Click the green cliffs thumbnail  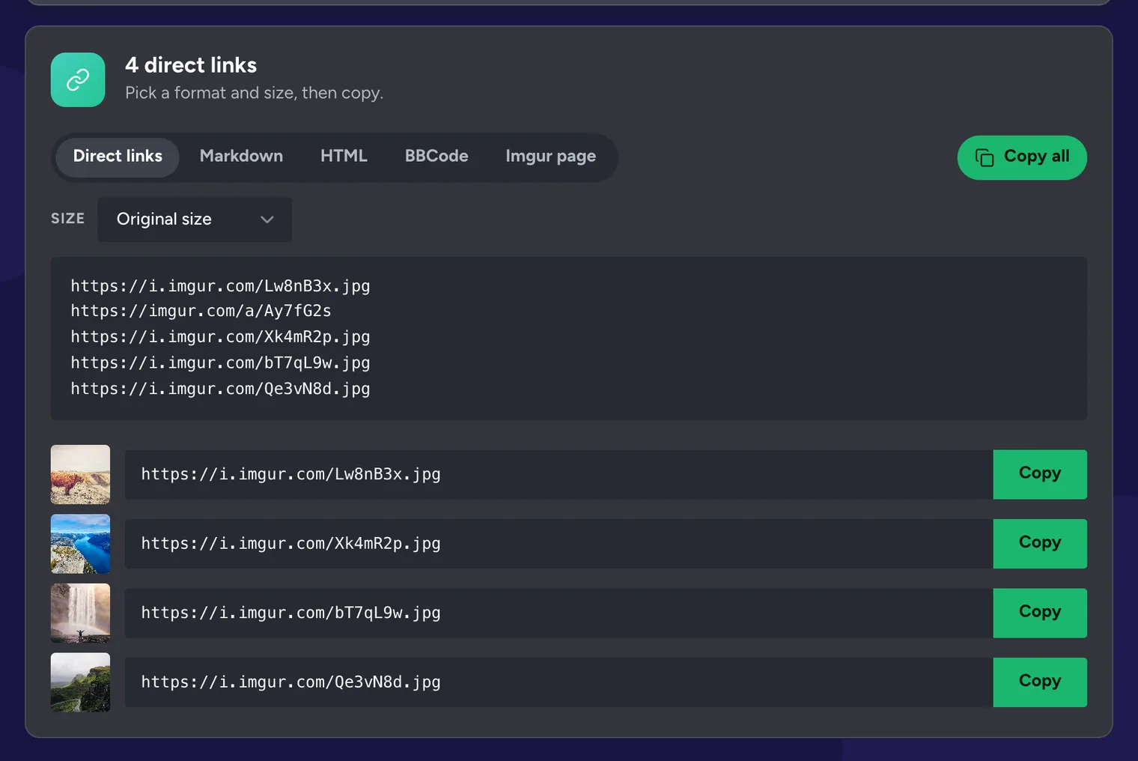pyautogui.click(x=80, y=682)
